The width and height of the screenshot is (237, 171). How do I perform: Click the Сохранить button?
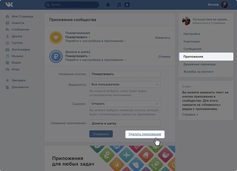[101, 134]
